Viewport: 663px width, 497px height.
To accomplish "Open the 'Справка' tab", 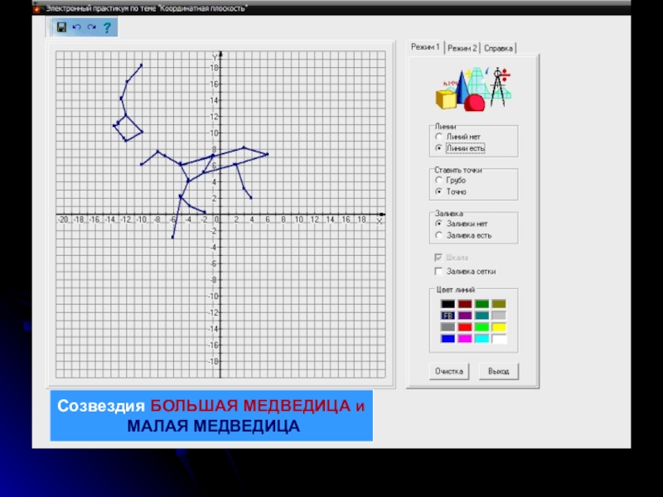I will (x=499, y=48).
